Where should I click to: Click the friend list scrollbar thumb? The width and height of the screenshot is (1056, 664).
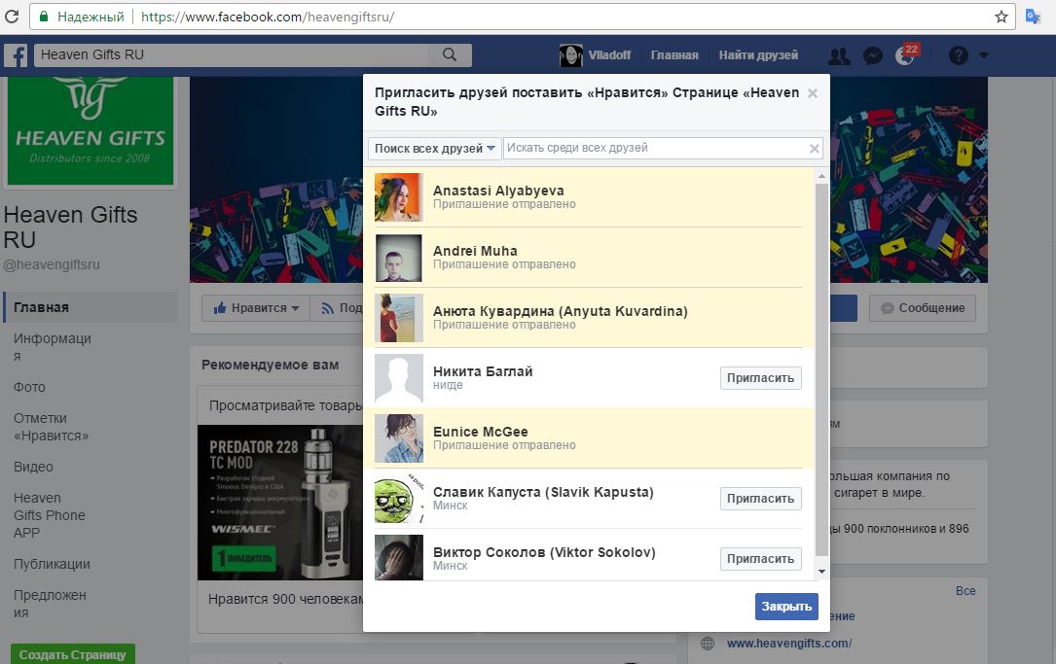(x=821, y=370)
